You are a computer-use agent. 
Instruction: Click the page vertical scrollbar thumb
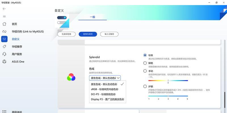click(225, 100)
